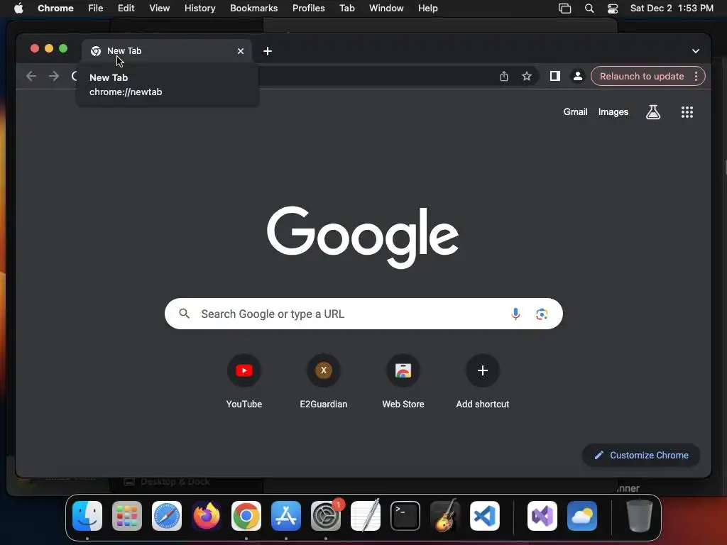Click the Customize Chrome button

click(x=641, y=455)
